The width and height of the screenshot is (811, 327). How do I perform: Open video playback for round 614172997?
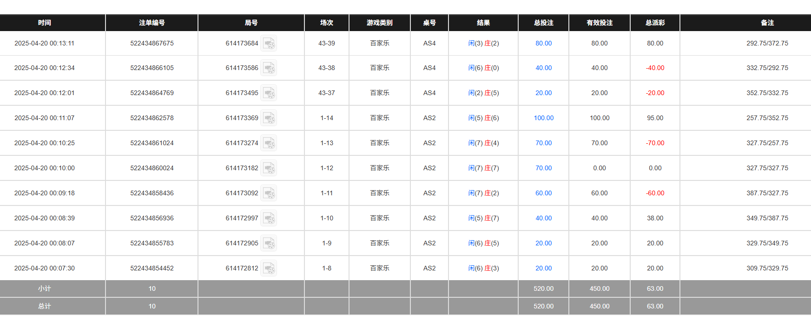[x=270, y=218]
